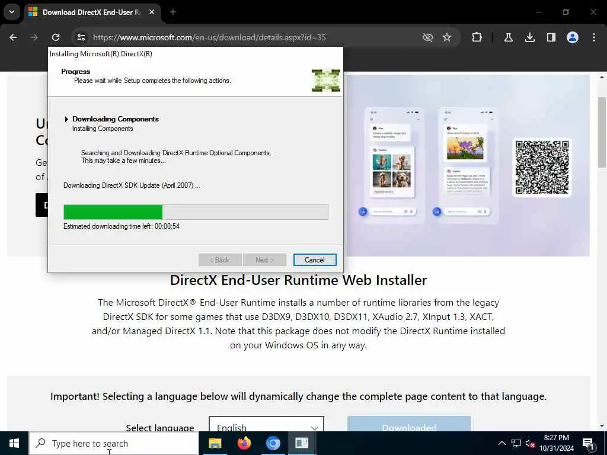Click the Downloading DirectX SDK Update status

pyautogui.click(x=132, y=185)
